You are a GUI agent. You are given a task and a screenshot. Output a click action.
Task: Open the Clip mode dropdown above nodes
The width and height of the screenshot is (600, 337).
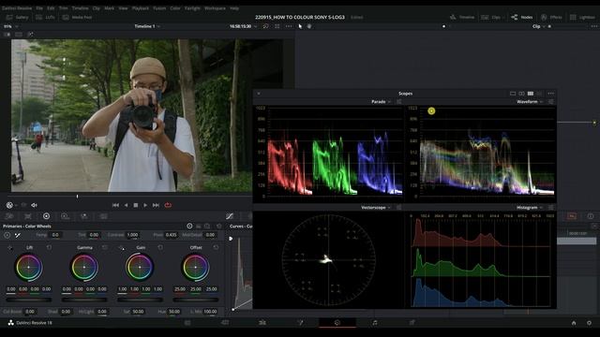click(x=538, y=26)
